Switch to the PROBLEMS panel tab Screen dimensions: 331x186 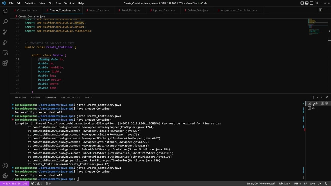tap(20, 97)
